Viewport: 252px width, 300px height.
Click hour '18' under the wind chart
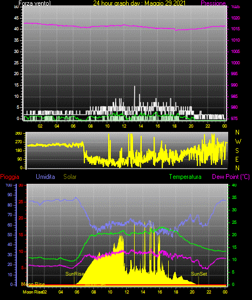[x=174, y=126]
